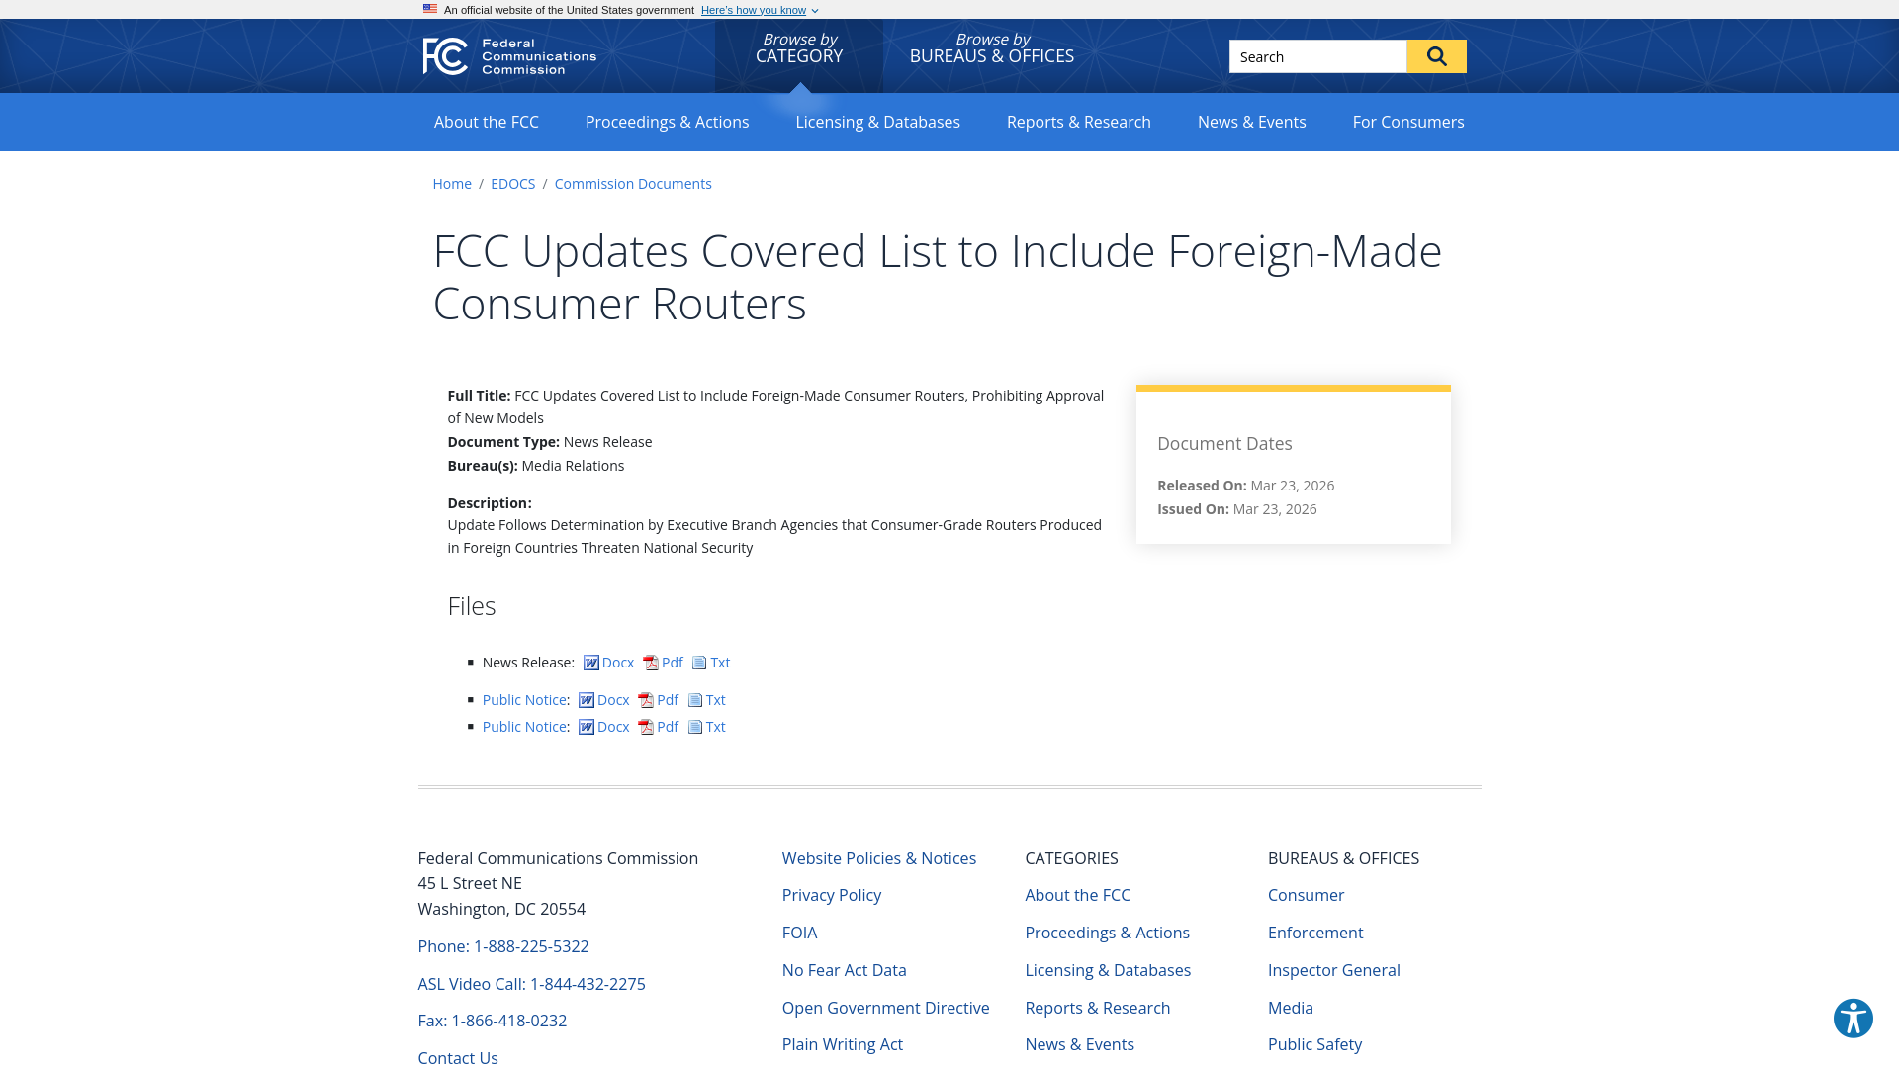Open the News Release PDF icon

[651, 663]
